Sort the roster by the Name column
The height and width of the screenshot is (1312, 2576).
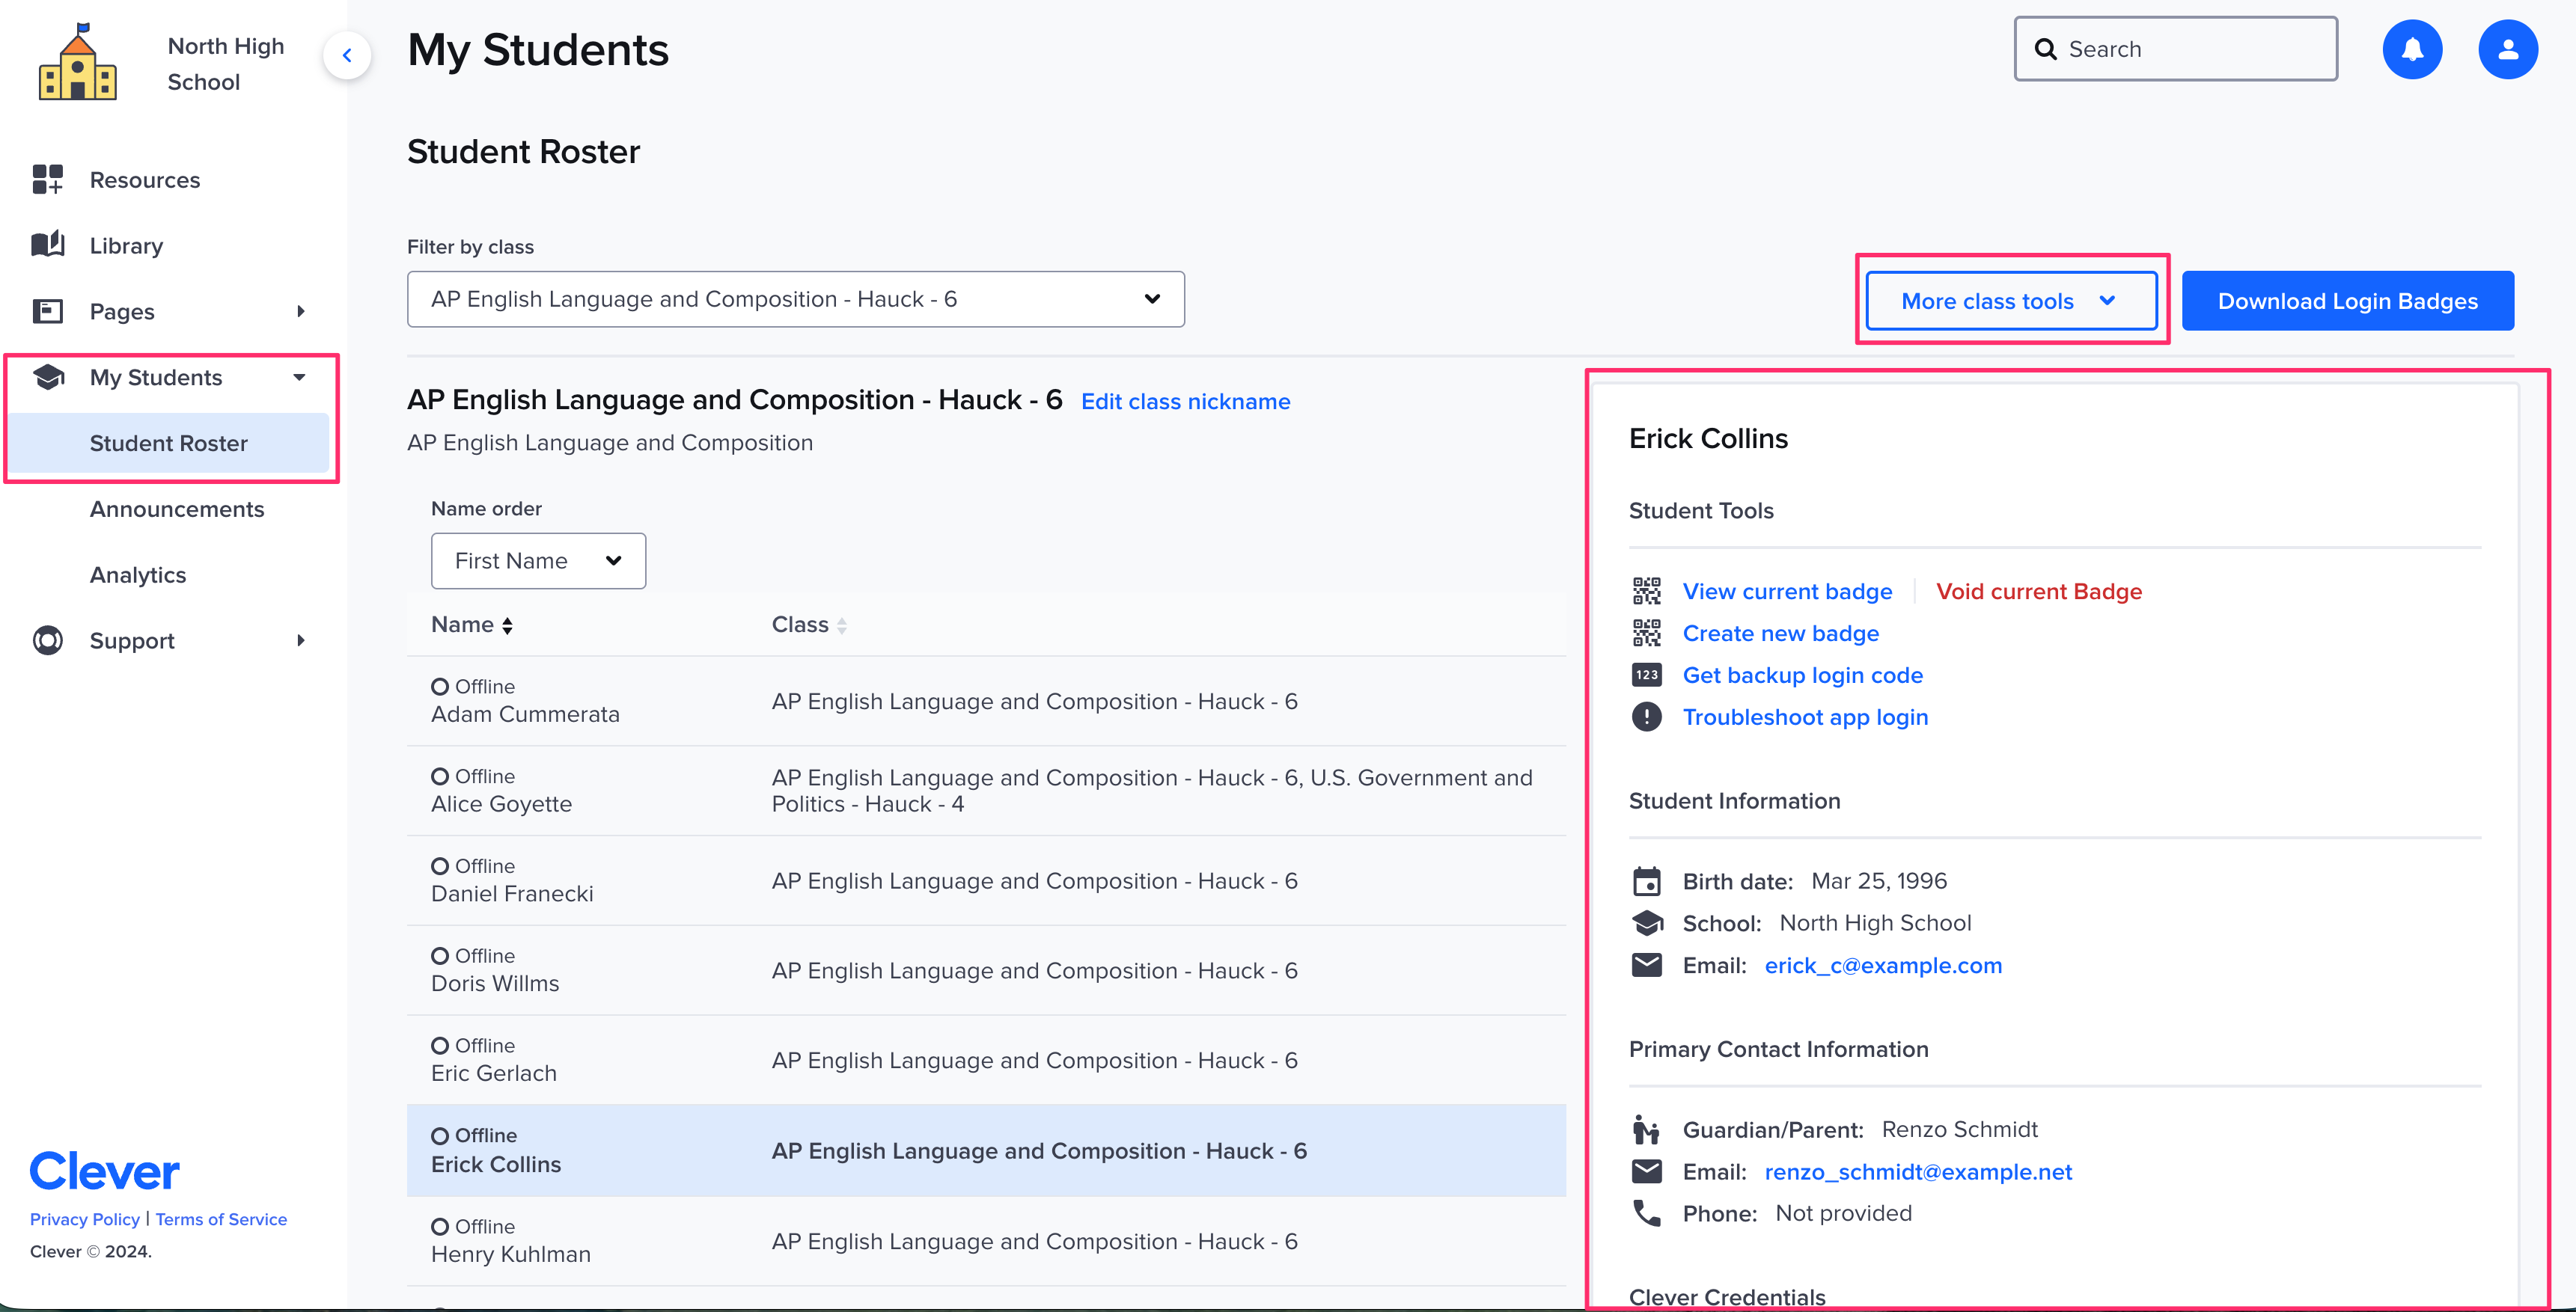pyautogui.click(x=472, y=625)
